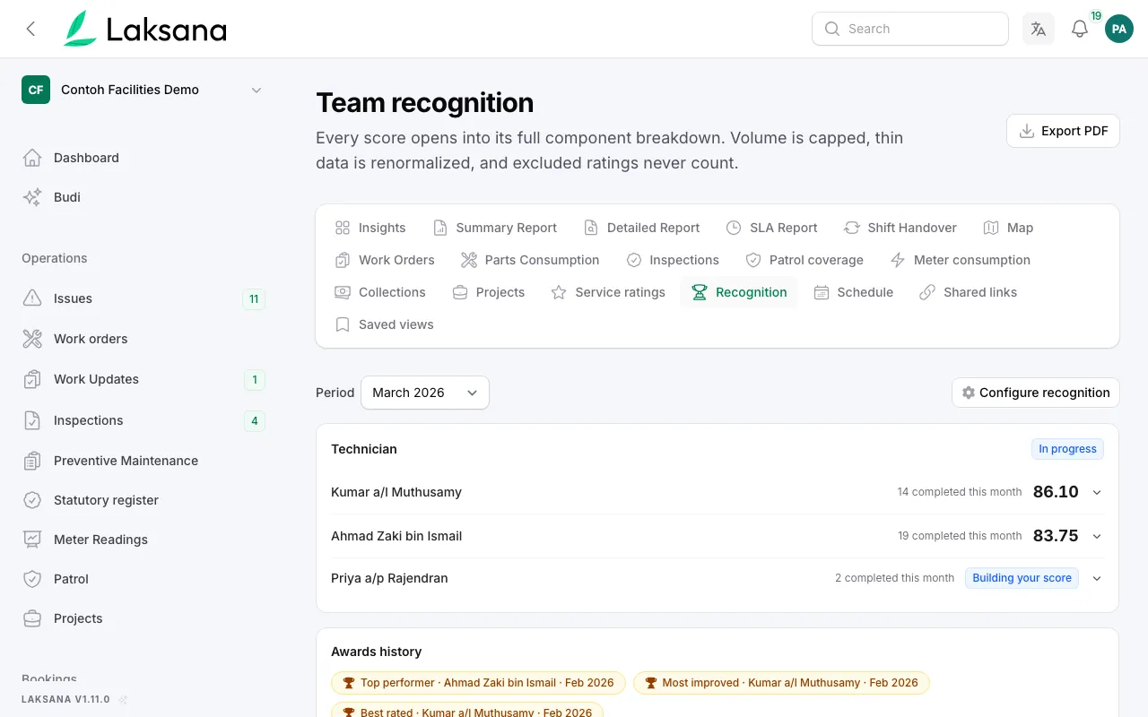Viewport: 1148px width, 717px height.
Task: Click the In progress status badge
Action: tap(1067, 449)
